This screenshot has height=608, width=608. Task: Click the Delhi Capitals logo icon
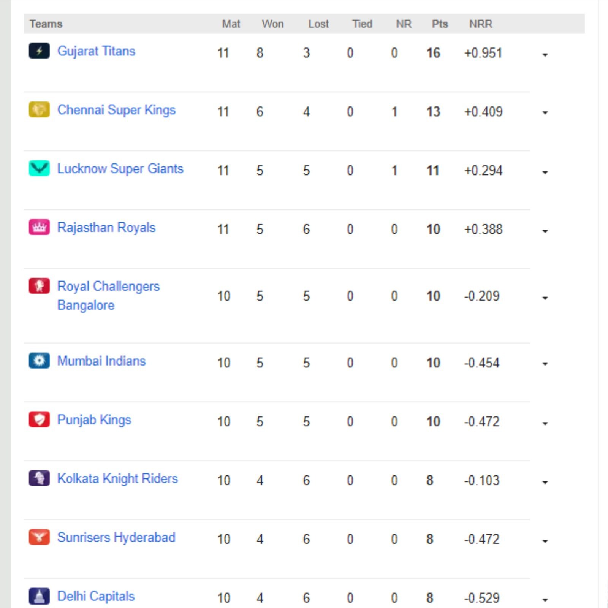click(39, 596)
